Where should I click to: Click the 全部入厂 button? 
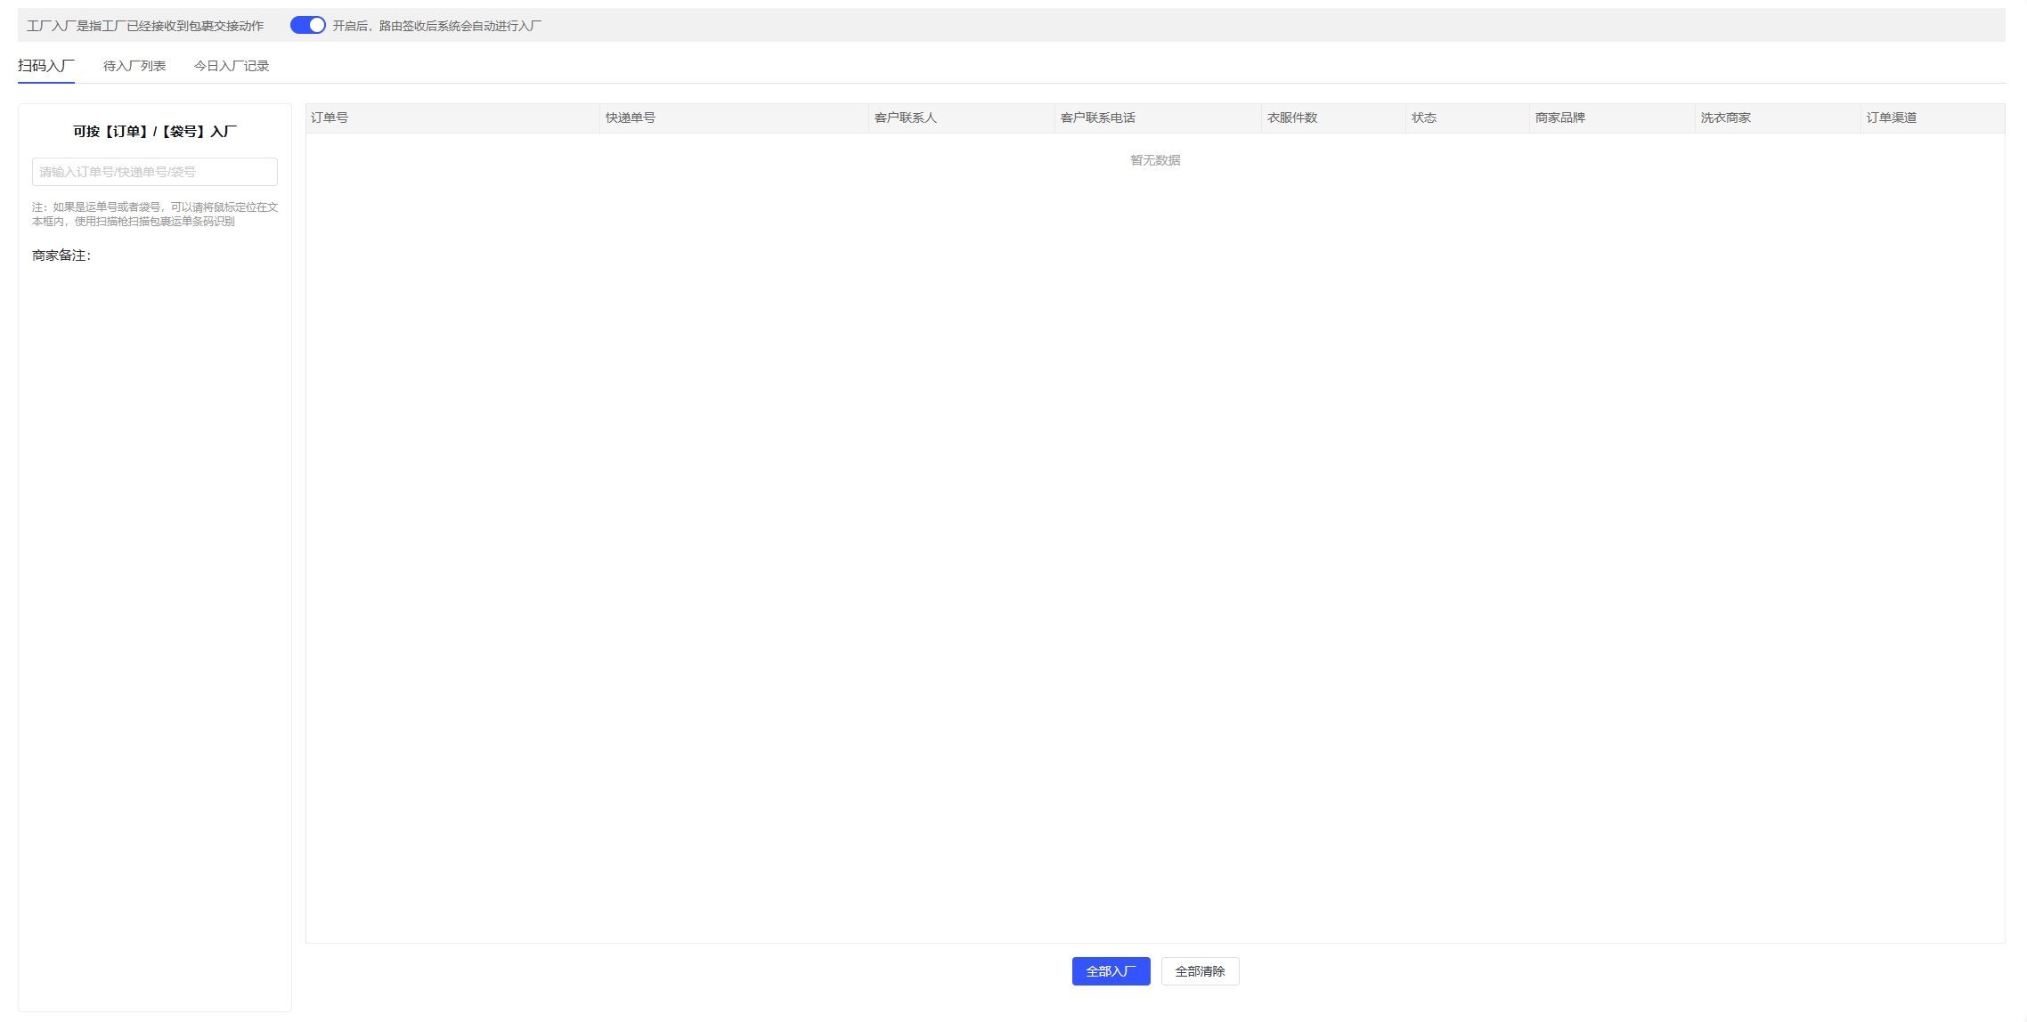pos(1111,971)
